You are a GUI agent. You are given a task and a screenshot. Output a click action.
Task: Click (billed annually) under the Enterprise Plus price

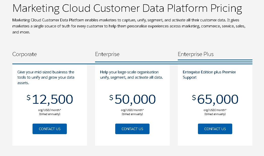click(x=215, y=114)
